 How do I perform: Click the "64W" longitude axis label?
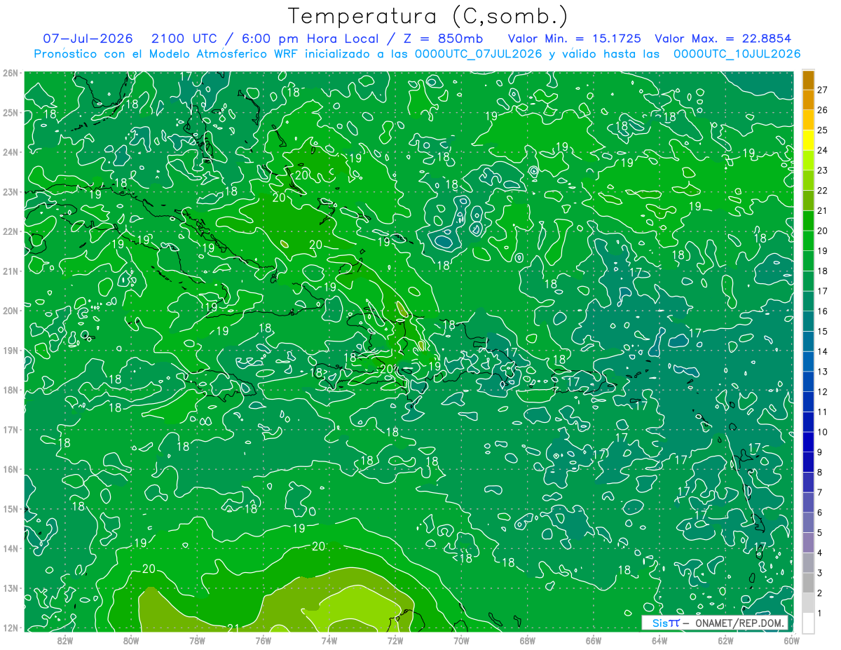[x=659, y=640]
